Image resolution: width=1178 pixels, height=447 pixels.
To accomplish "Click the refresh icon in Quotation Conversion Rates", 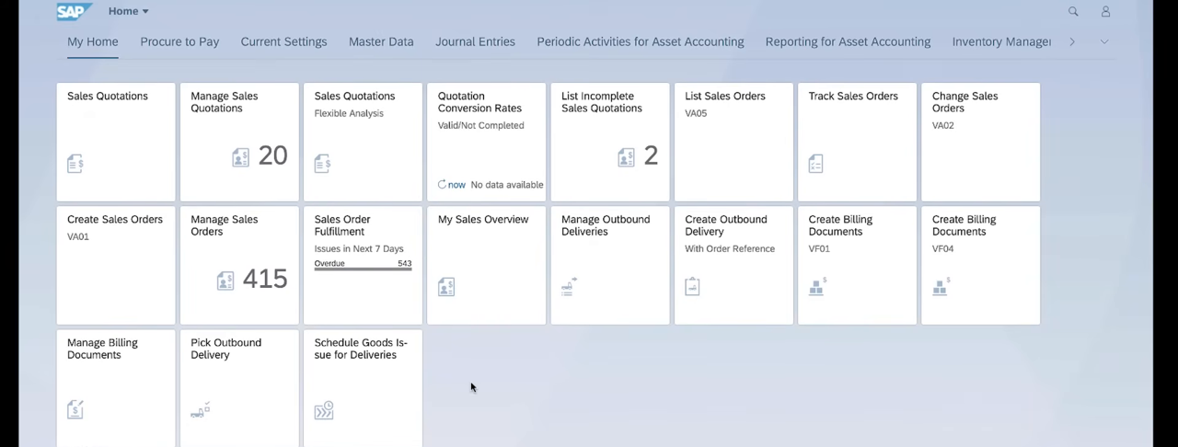I will [x=442, y=185].
